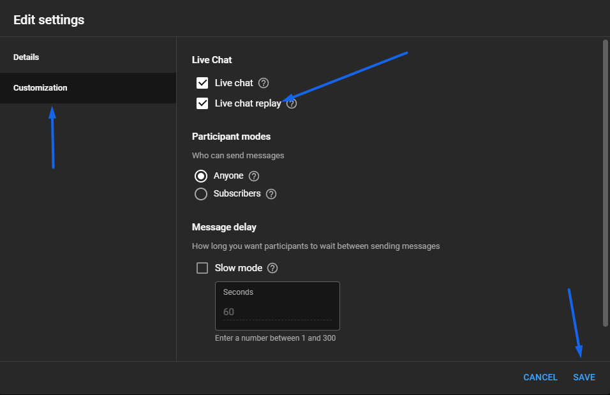Viewport: 610px width, 395px height.
Task: Click the settings panel vertical scrollbar
Action: [x=606, y=183]
